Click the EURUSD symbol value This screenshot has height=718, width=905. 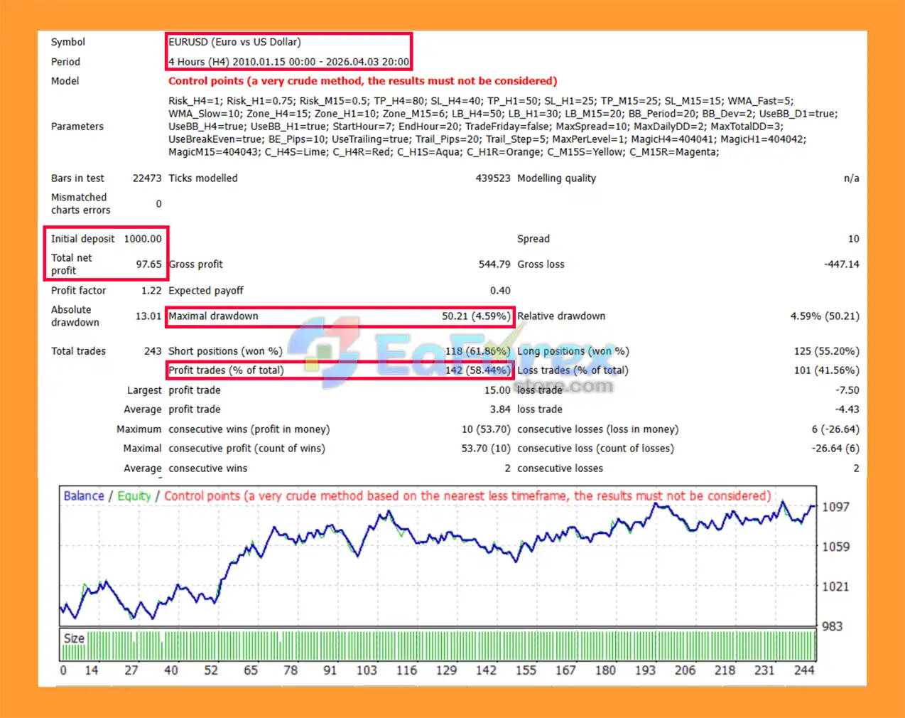pyautogui.click(x=234, y=42)
